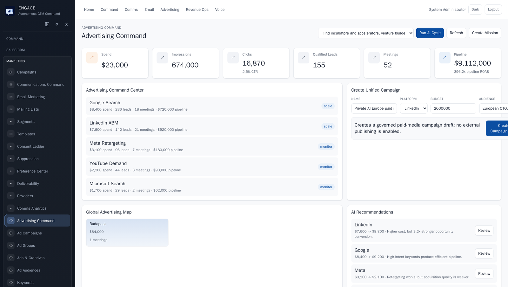
Task: Expand the SALES CRM sidebar section
Action: (37, 50)
